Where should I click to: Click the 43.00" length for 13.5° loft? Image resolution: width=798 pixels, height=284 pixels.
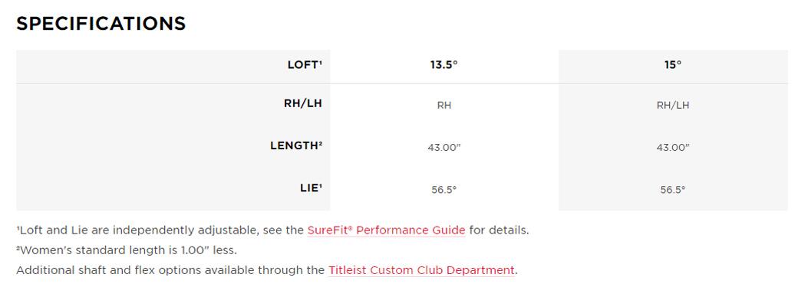point(444,148)
